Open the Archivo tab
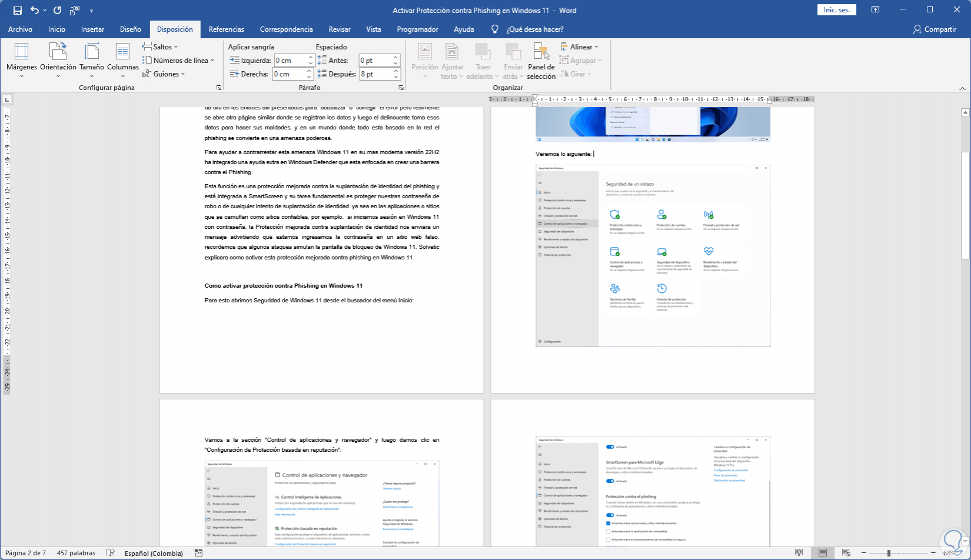971x560 pixels. 20,29
